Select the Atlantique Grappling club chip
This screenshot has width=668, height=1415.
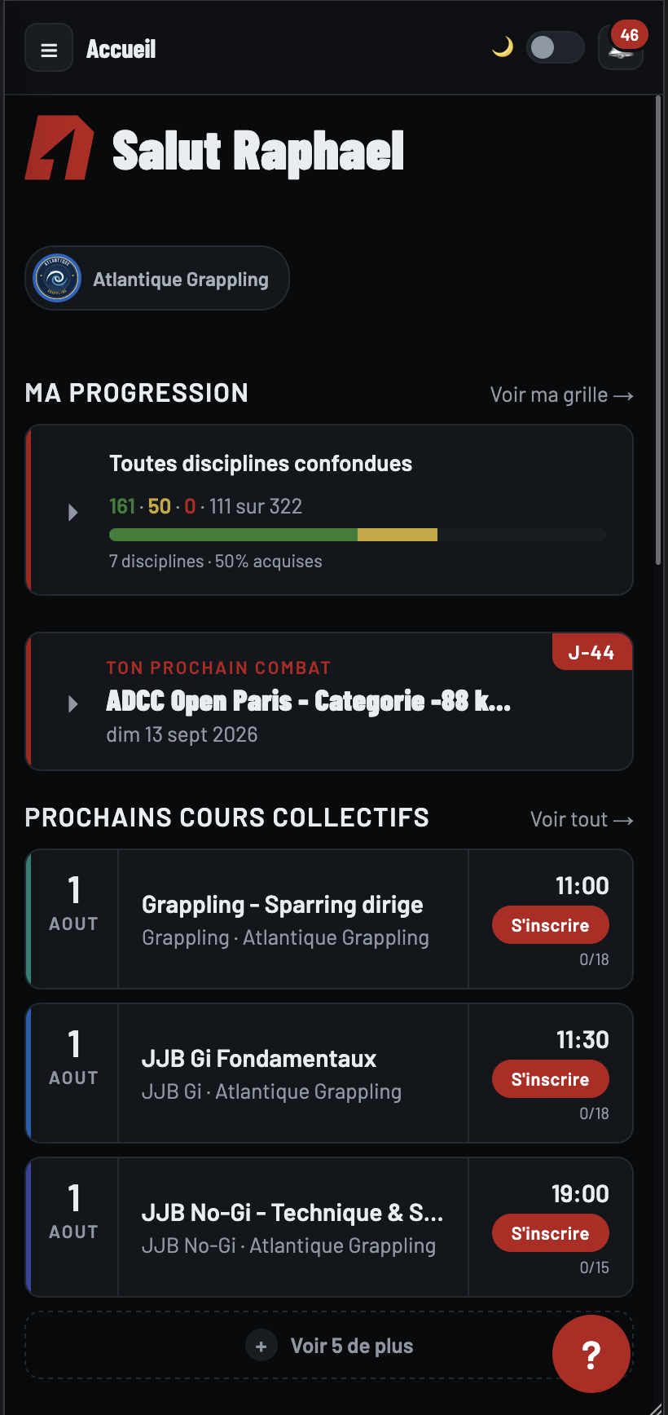coord(157,278)
